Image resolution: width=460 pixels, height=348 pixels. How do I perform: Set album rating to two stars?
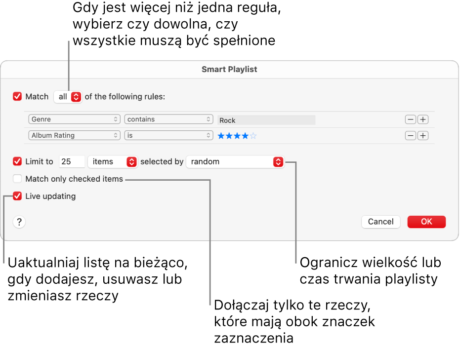[x=229, y=136]
